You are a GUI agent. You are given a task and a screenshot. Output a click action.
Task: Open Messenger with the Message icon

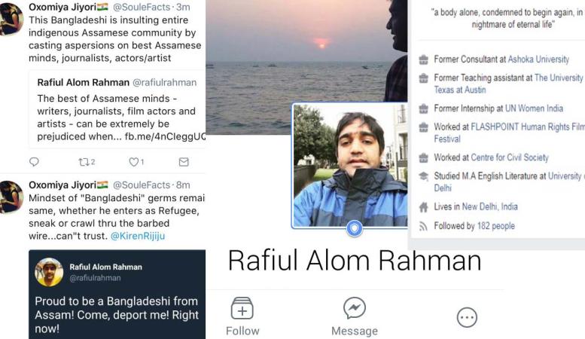355,308
